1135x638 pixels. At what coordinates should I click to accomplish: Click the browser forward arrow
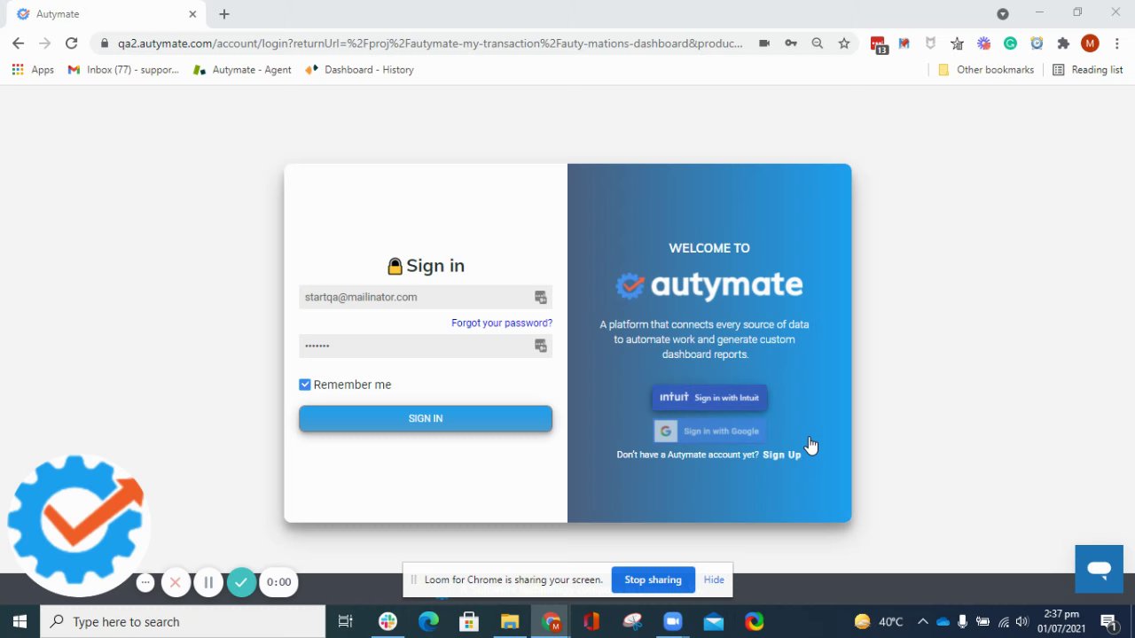pyautogui.click(x=45, y=43)
